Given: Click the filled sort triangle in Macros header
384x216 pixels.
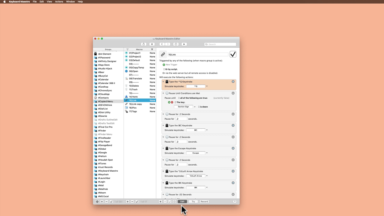Looking at the screenshot, I should tap(152, 49).
